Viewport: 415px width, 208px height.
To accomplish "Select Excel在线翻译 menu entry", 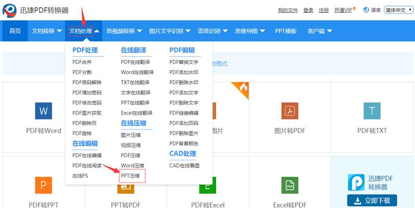I will (x=136, y=113).
